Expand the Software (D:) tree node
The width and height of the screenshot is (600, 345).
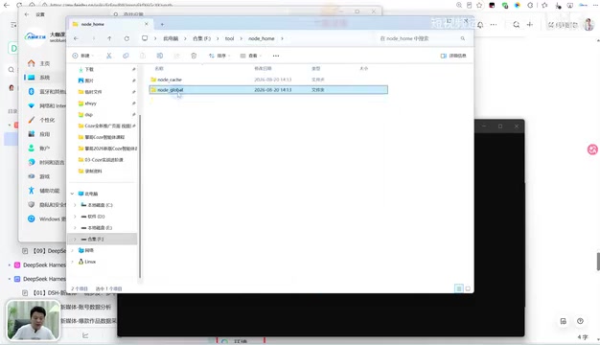tap(75, 217)
